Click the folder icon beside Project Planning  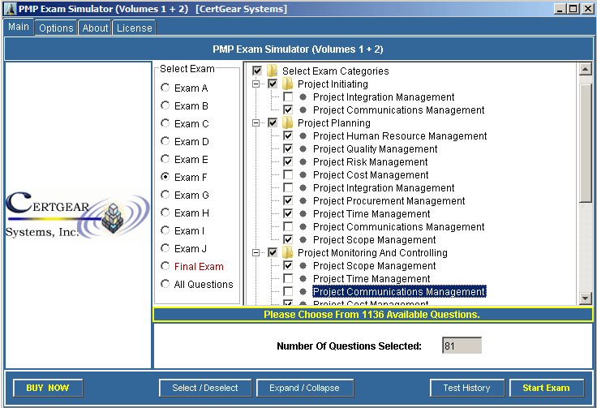coord(287,122)
